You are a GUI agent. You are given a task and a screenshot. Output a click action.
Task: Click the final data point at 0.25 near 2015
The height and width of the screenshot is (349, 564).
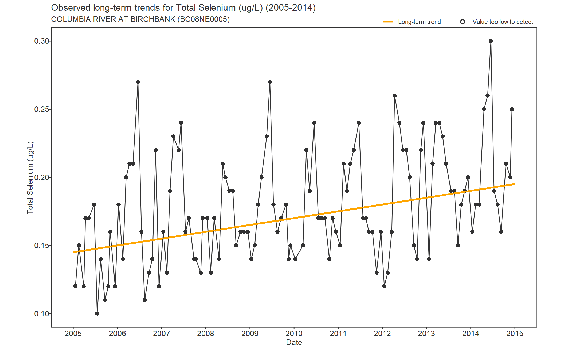[x=512, y=109]
